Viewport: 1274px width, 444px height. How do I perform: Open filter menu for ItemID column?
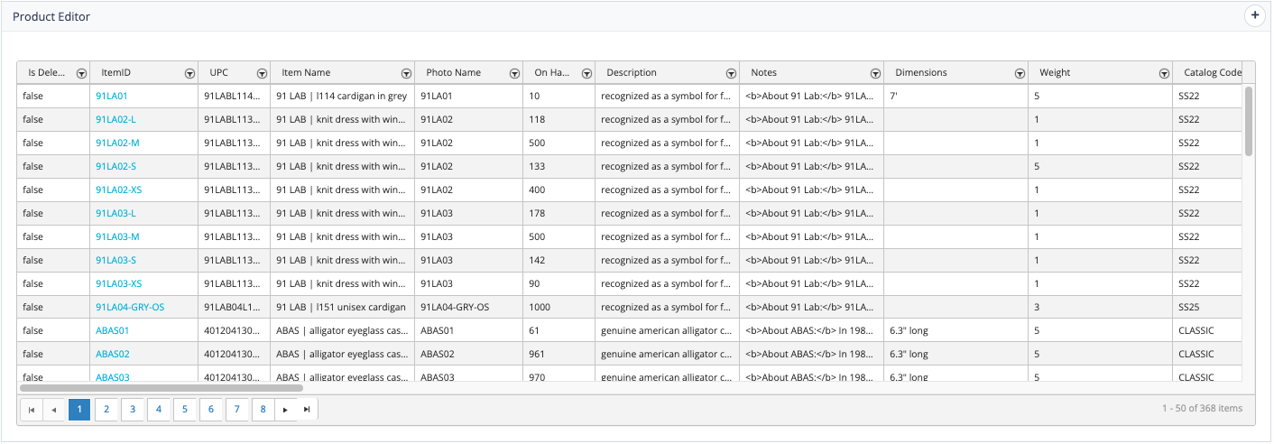(x=189, y=73)
